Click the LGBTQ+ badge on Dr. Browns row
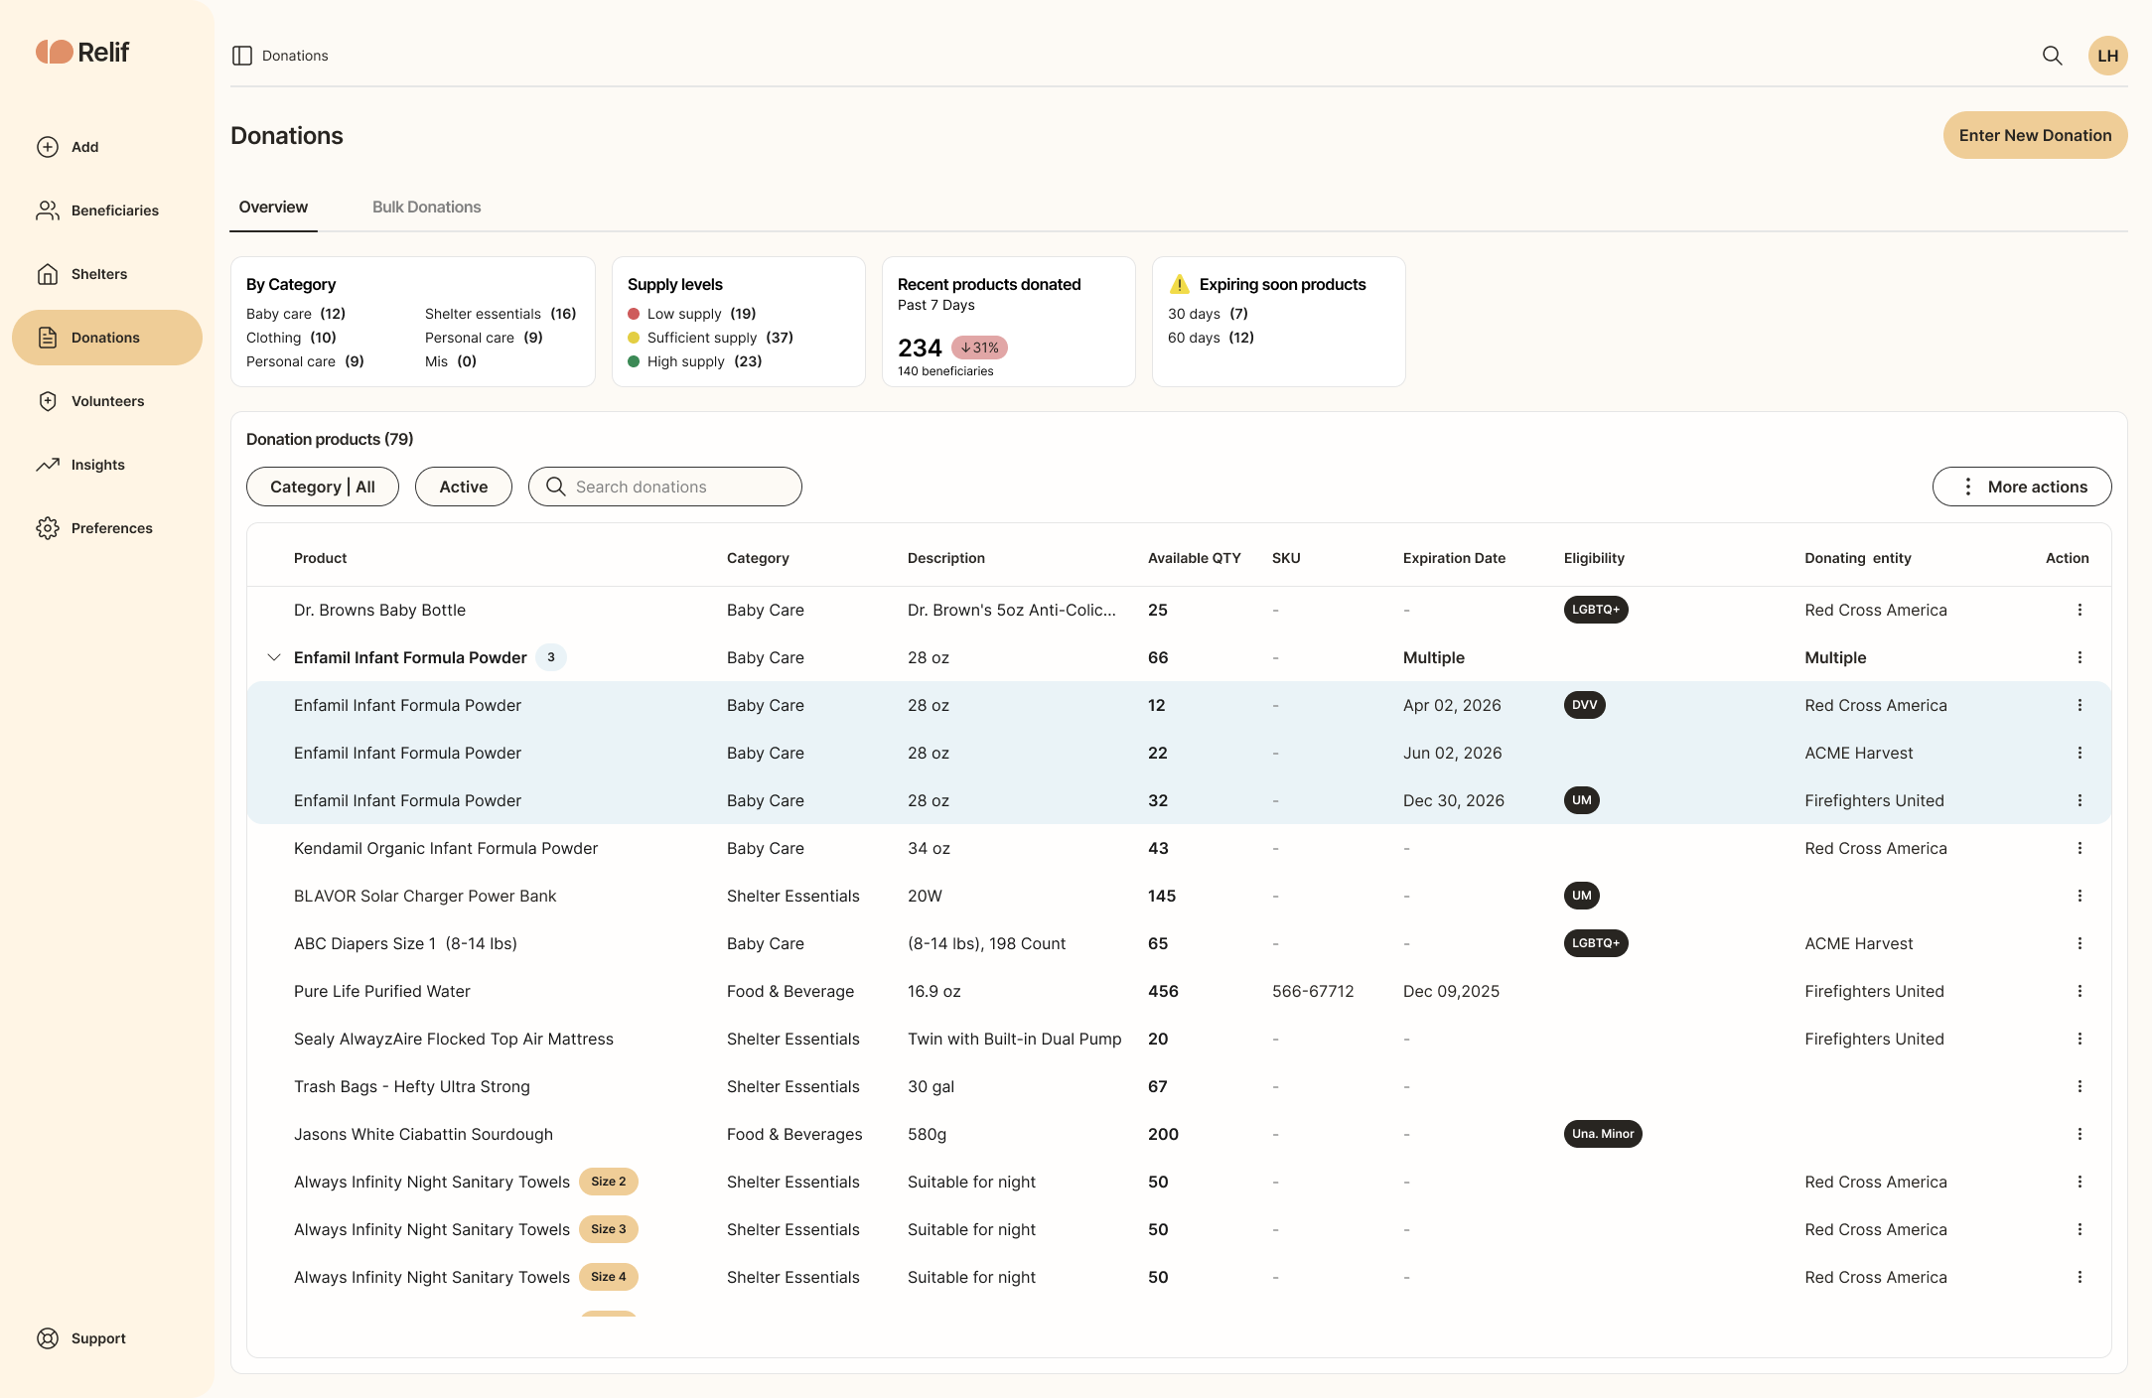Image resolution: width=2152 pixels, height=1398 pixels. [1596, 610]
